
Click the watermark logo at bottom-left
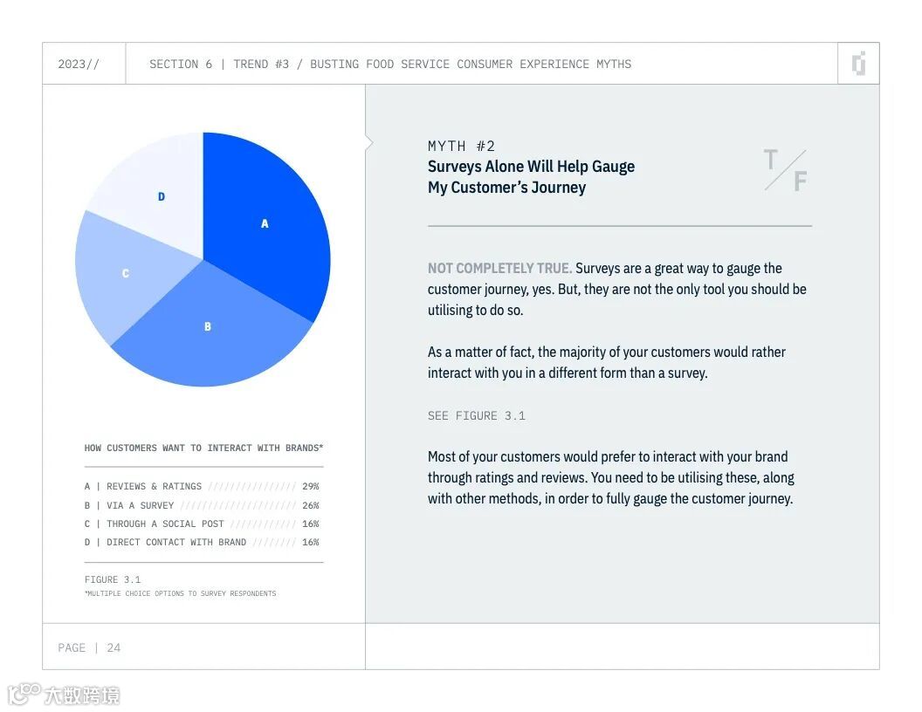(x=63, y=695)
